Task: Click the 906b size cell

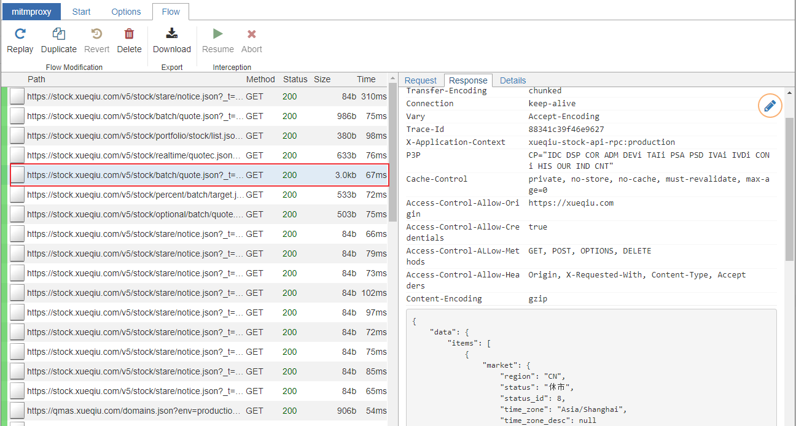Action: [x=346, y=411]
